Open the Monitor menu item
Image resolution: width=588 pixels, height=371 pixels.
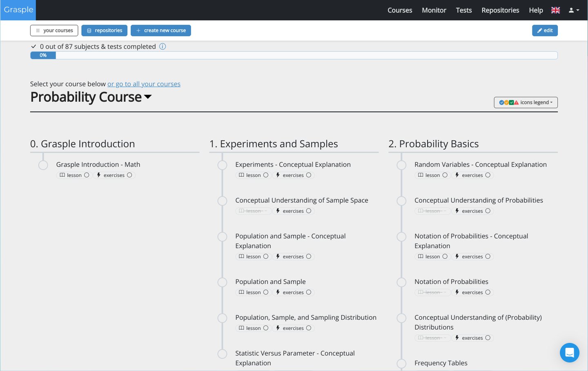tap(434, 10)
